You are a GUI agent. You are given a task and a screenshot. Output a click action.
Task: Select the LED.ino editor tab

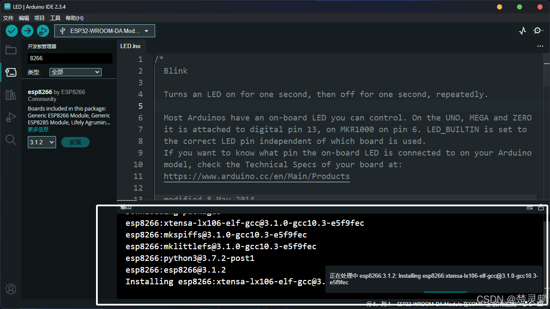pyautogui.click(x=130, y=46)
